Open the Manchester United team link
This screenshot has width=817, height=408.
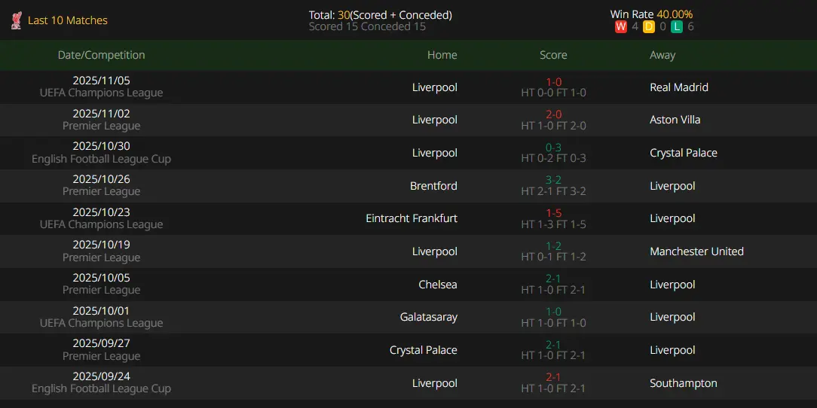tap(696, 251)
